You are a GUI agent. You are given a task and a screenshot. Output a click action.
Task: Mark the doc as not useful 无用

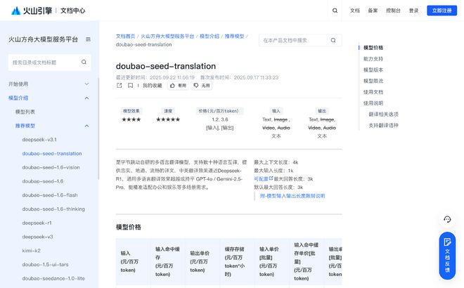[x=202, y=86]
